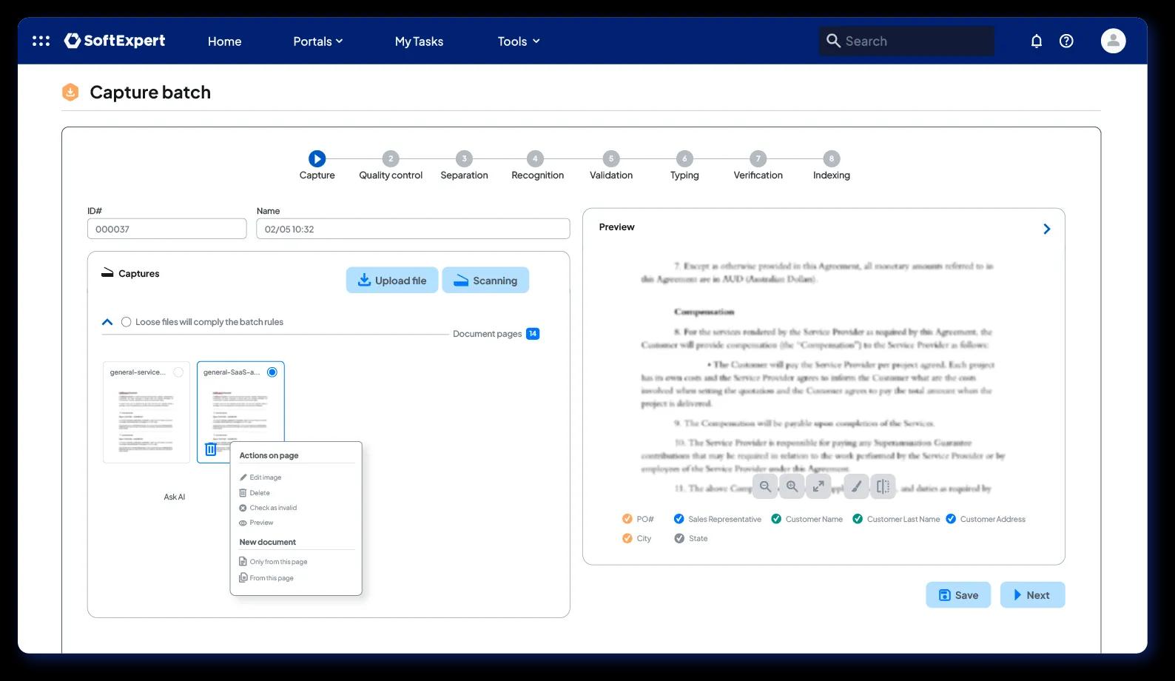Click the Search box in the header
The image size is (1175, 681).
[x=906, y=41]
